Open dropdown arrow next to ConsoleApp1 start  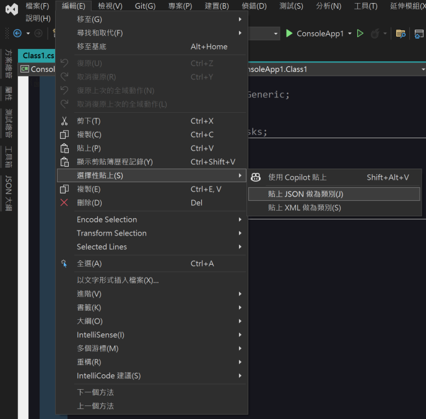(350, 33)
